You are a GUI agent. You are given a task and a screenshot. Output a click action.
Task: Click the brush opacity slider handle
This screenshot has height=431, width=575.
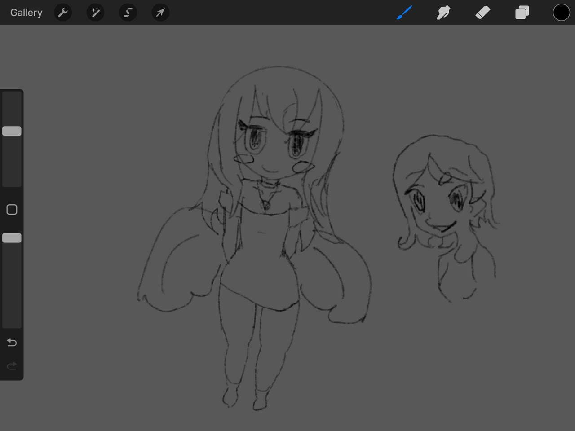12,238
